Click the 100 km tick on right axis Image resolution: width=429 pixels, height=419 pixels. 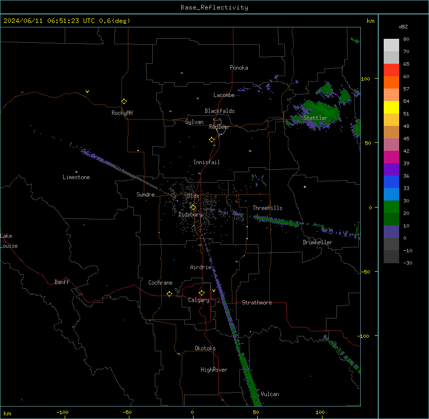point(365,79)
